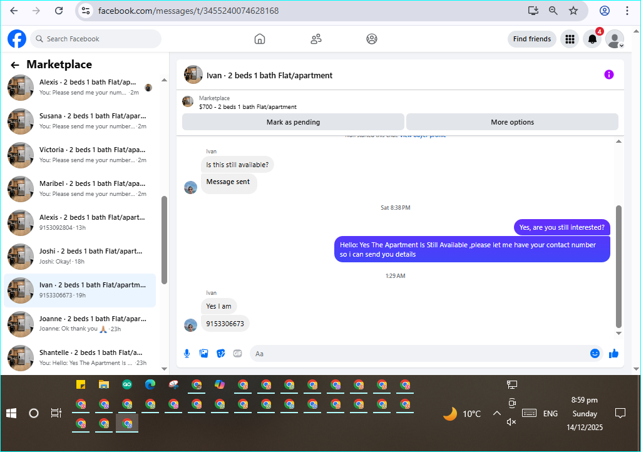Open the Friends icon in top navigation
The height and width of the screenshot is (452, 641).
pos(316,39)
